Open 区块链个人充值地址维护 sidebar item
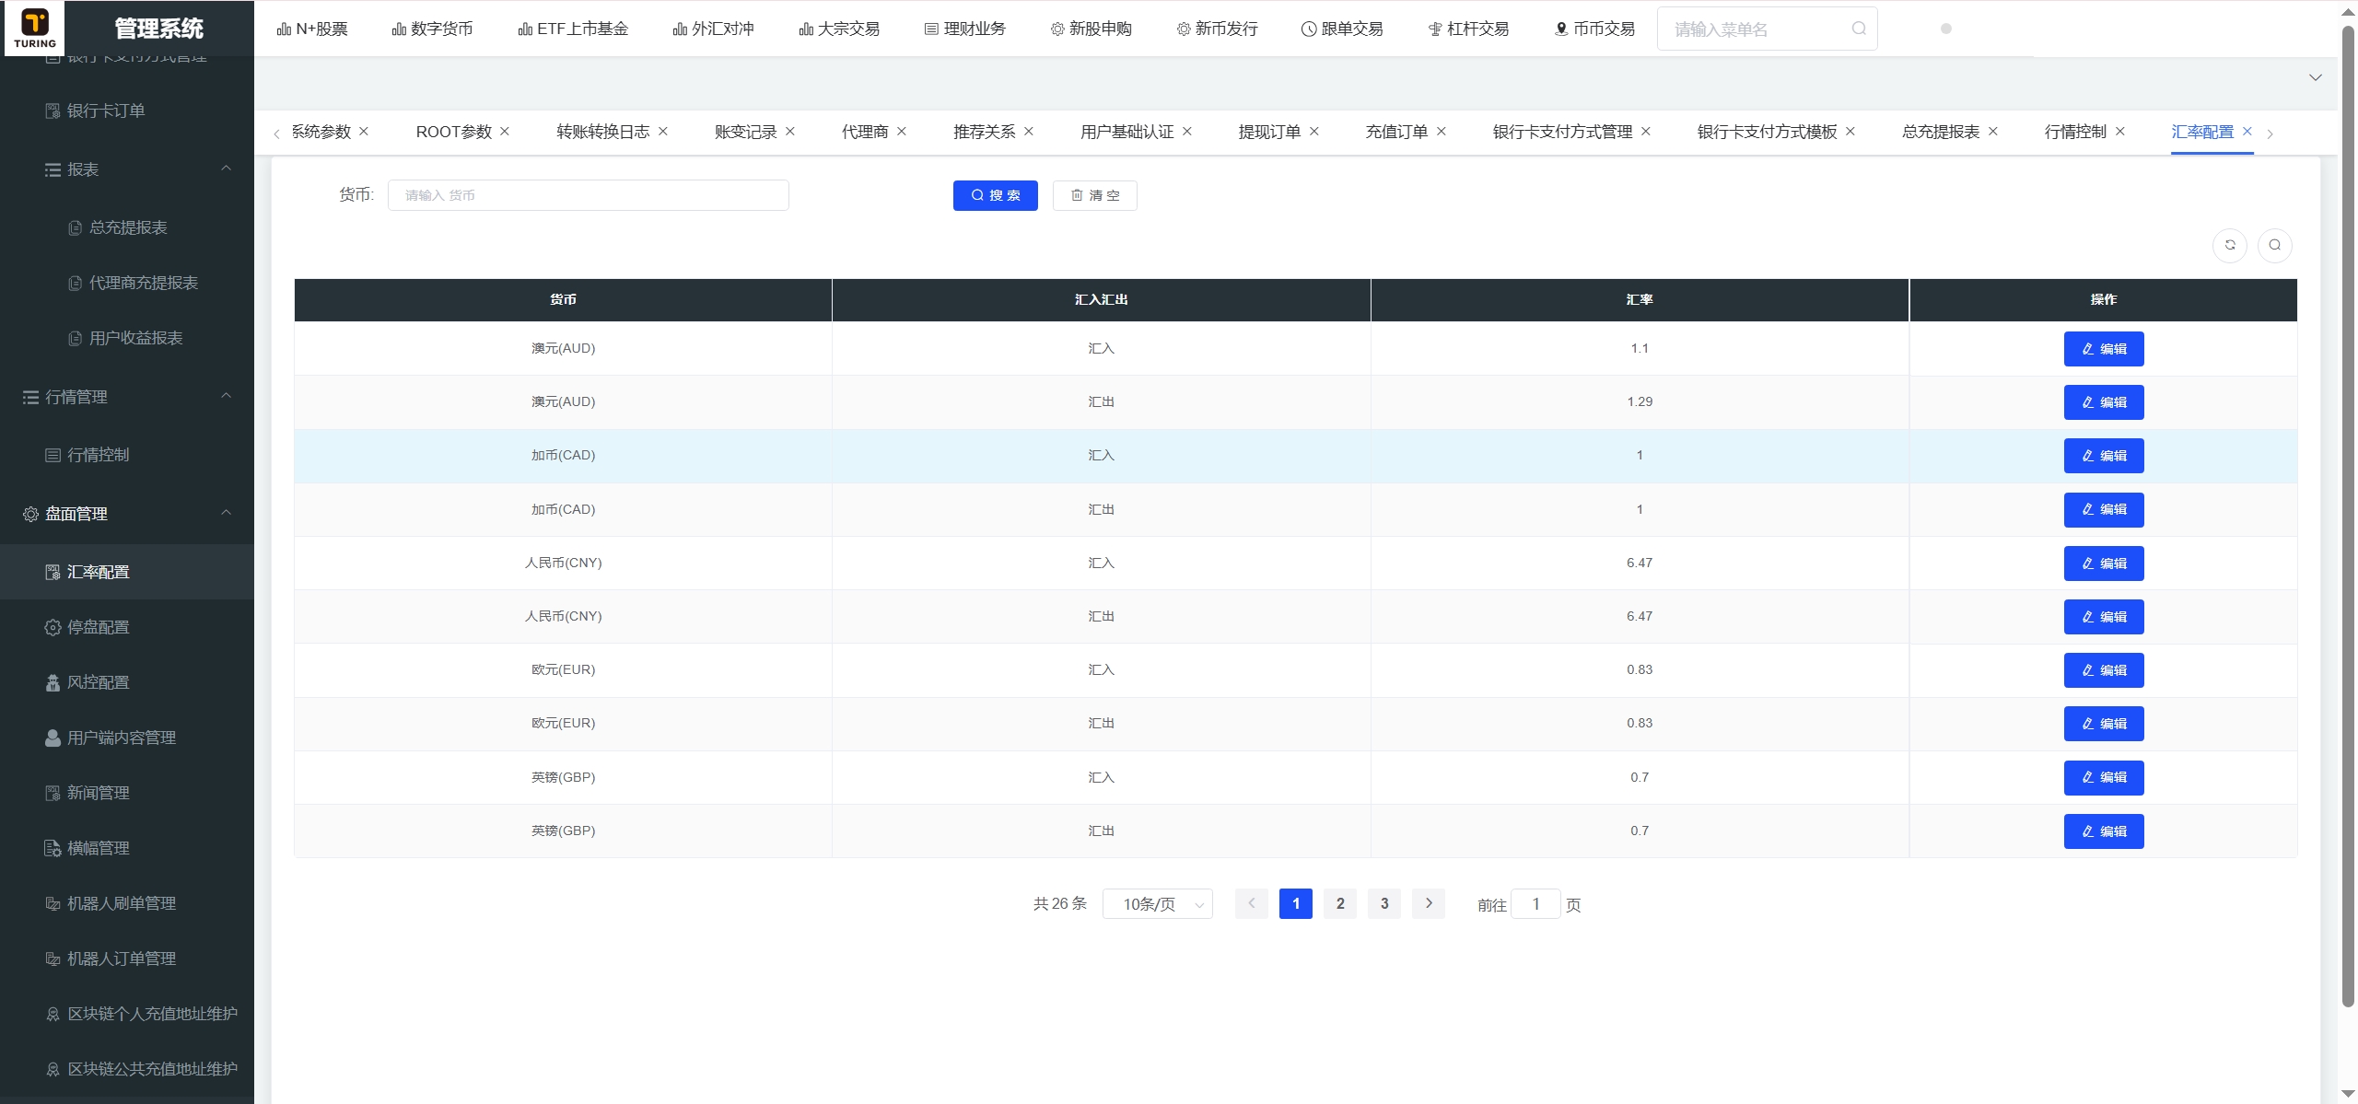 pyautogui.click(x=127, y=1014)
